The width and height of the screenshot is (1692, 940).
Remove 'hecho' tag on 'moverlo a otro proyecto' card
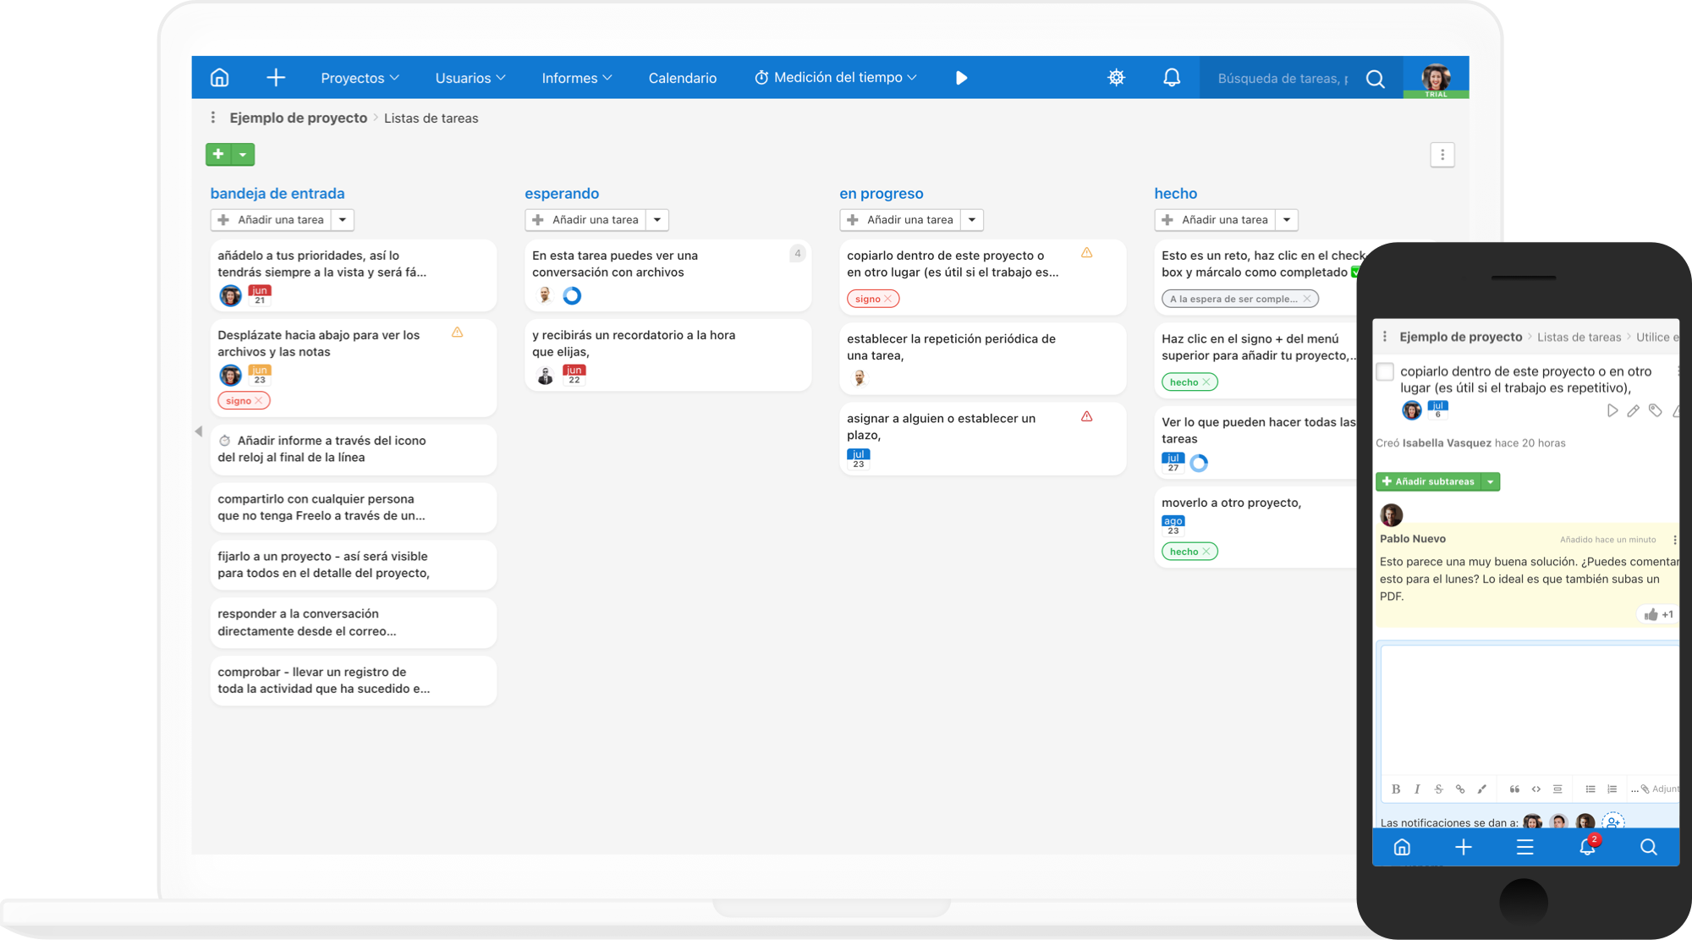tap(1206, 552)
